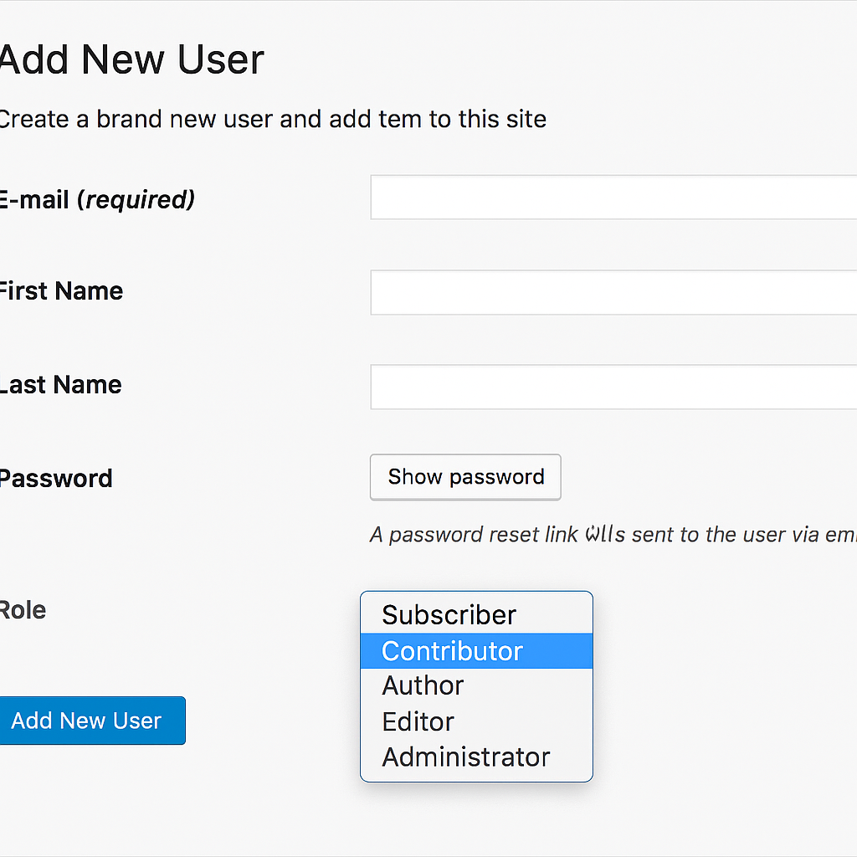Choose Administrator from the role options

click(466, 757)
